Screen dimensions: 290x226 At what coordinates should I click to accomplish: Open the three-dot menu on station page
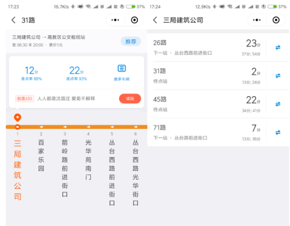click(257, 20)
